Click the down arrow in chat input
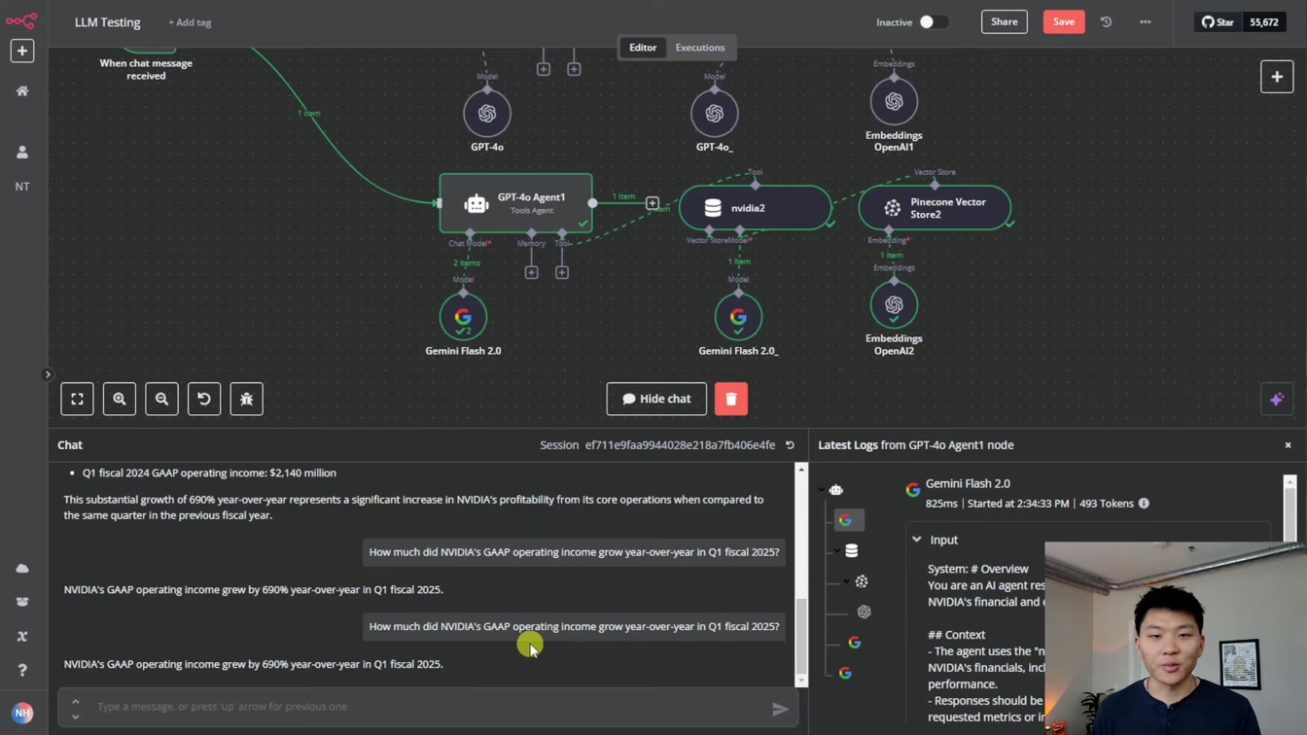 coord(75,717)
